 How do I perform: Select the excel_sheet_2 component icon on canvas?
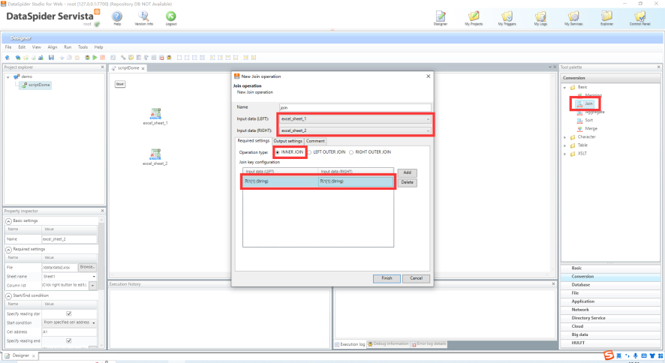tap(155, 154)
